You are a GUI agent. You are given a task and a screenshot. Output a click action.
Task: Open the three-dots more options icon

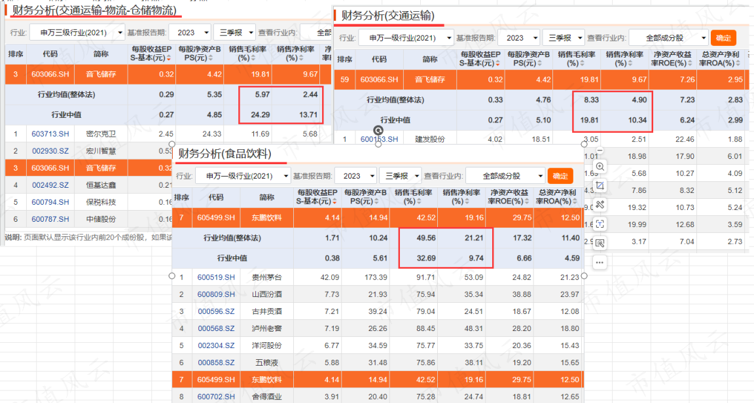point(600,262)
